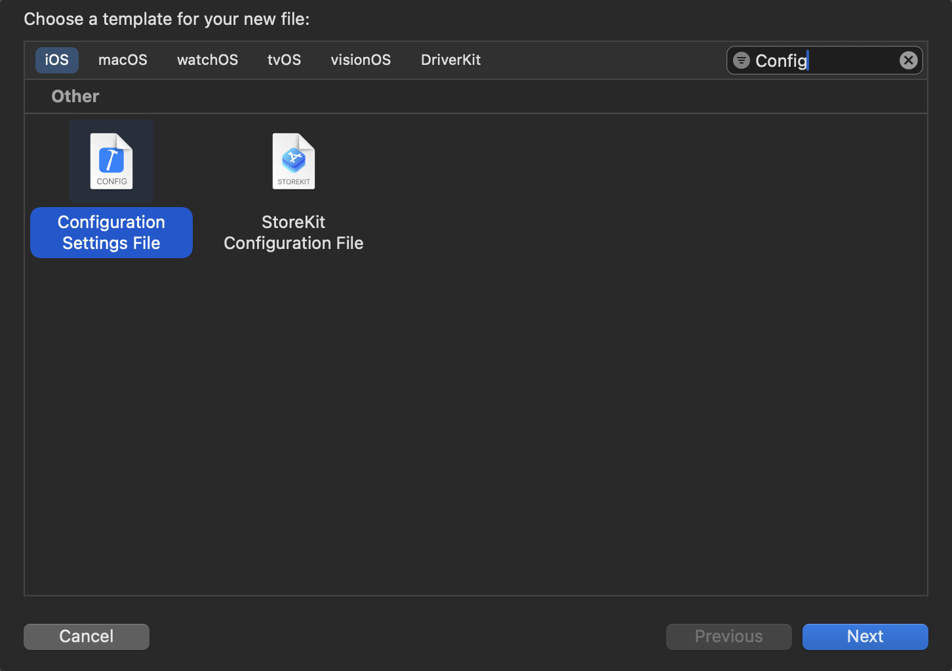Click the Previous button

pyautogui.click(x=728, y=636)
